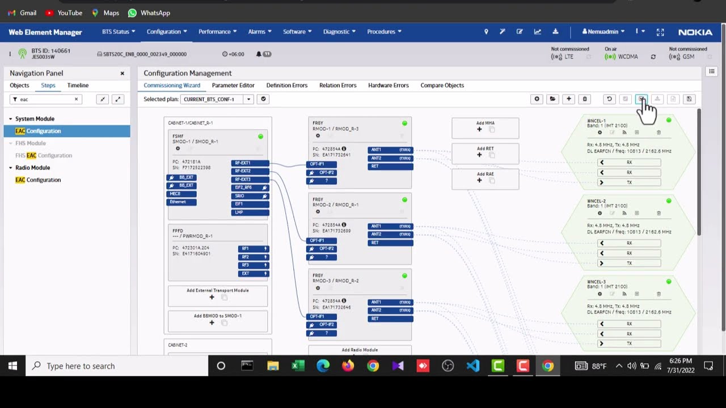Open the list view icon at right edge

tap(711, 71)
